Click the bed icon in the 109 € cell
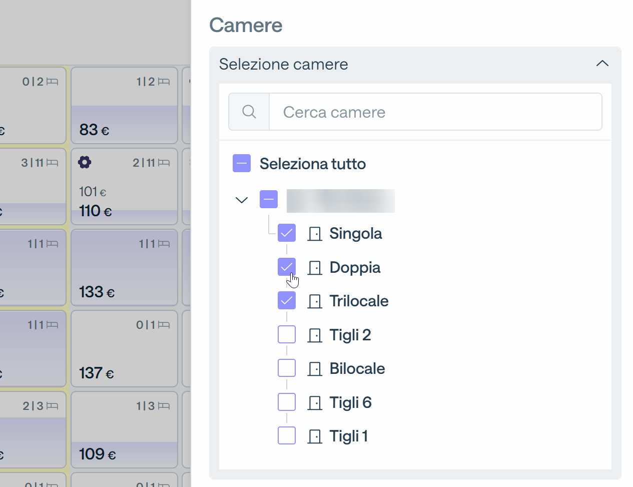The image size is (633, 487). [164, 406]
